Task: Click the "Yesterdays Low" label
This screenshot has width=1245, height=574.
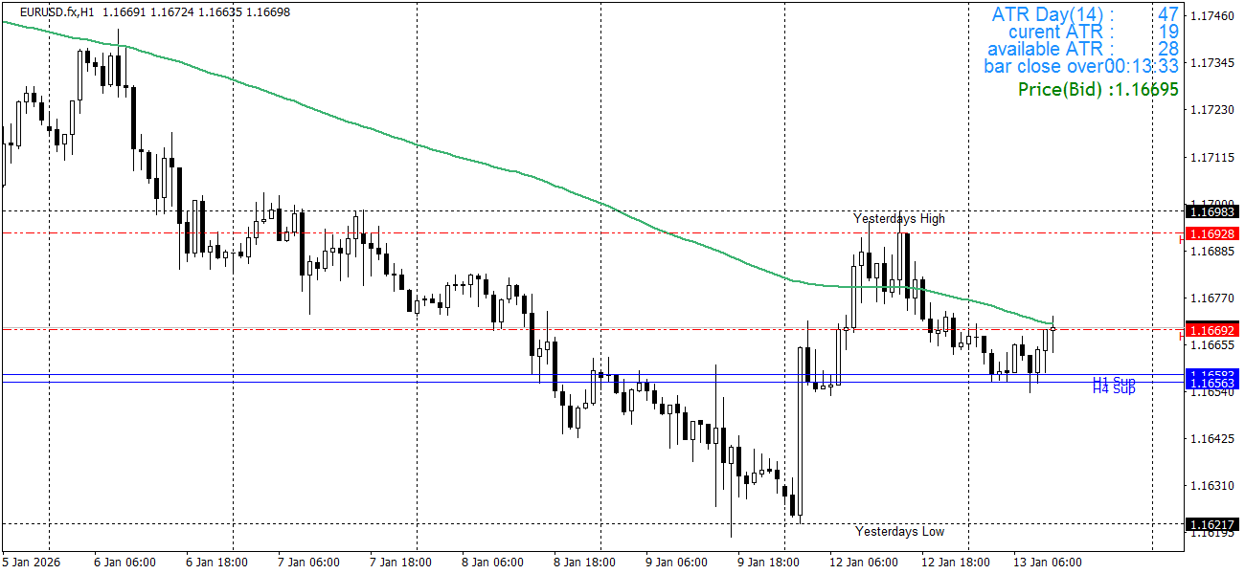Action: 899,531
